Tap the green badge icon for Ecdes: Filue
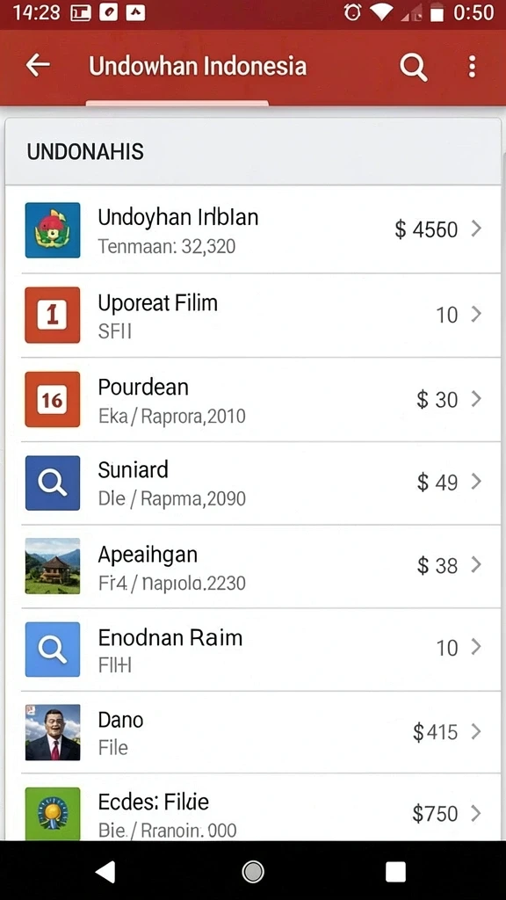 pyautogui.click(x=53, y=814)
